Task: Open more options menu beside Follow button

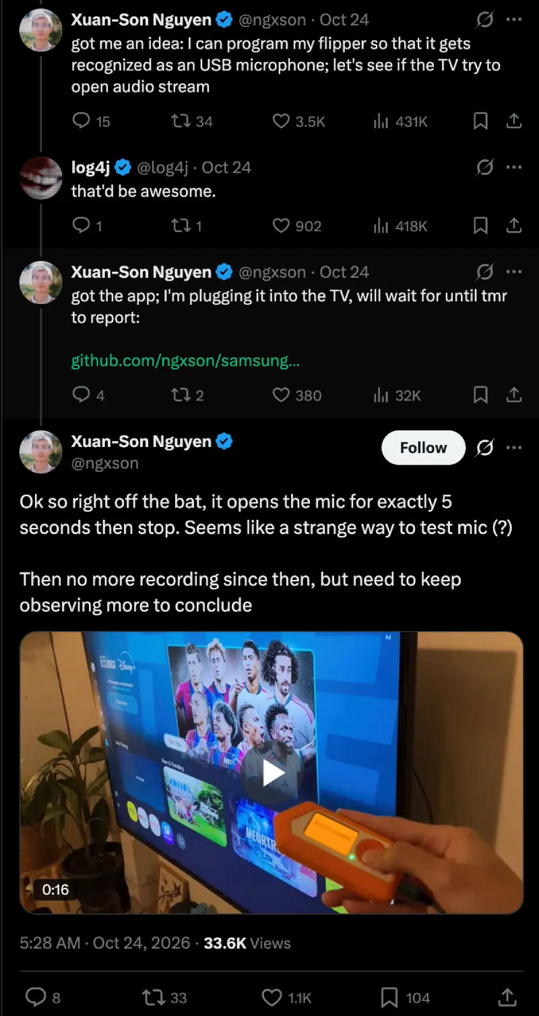Action: (514, 448)
